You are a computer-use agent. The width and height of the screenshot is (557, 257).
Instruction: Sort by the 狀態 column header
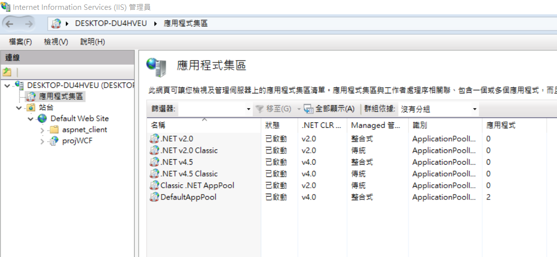pos(280,125)
